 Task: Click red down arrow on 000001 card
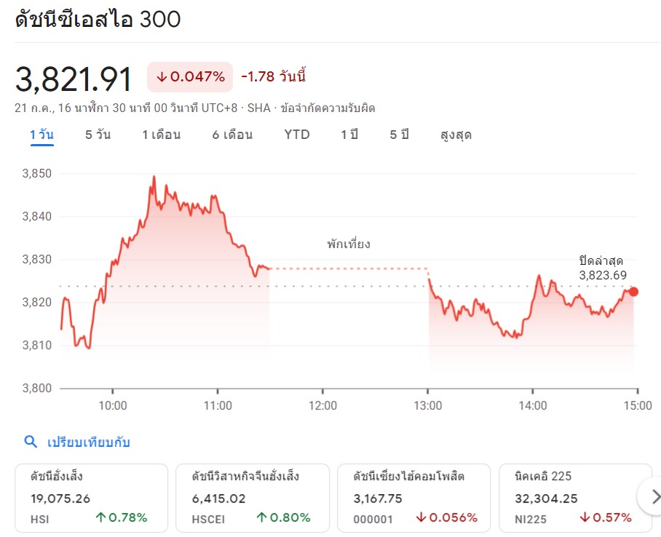pyautogui.click(x=421, y=518)
